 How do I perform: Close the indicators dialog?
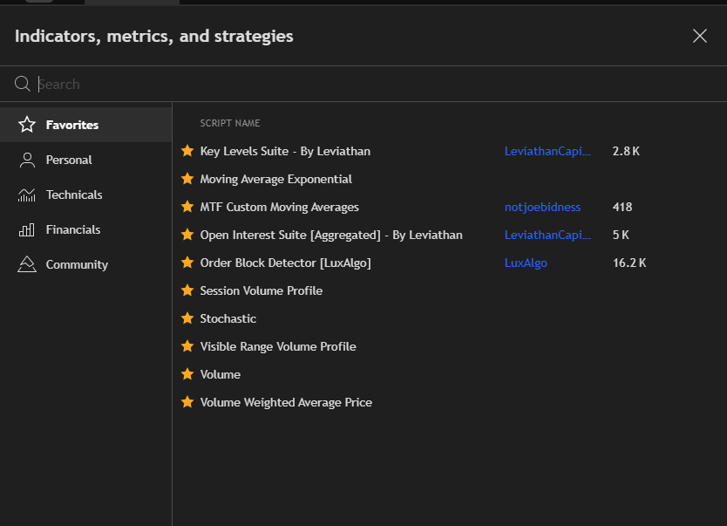(x=700, y=36)
